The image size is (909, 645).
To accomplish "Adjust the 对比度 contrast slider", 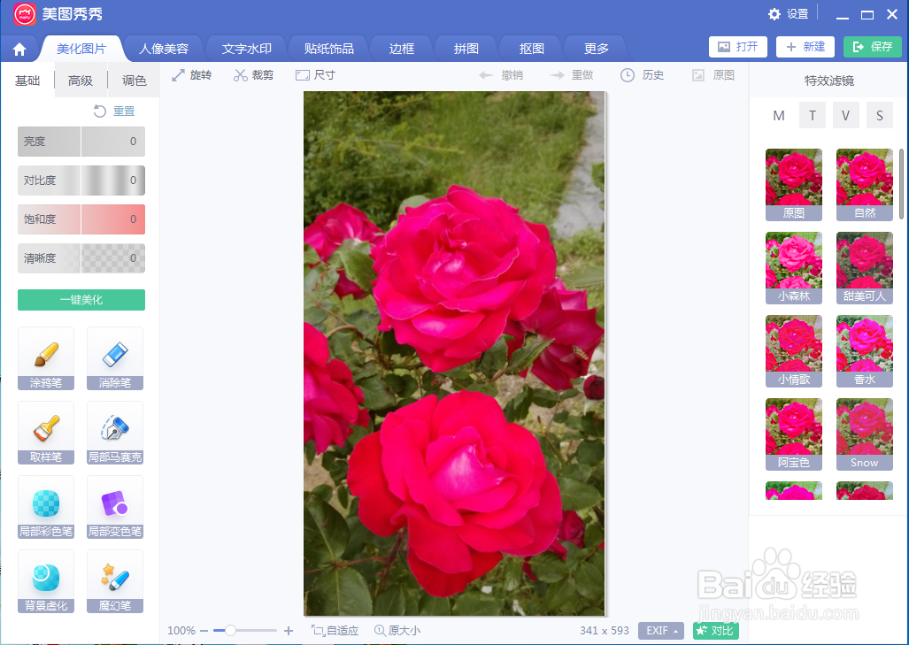I will 81,180.
